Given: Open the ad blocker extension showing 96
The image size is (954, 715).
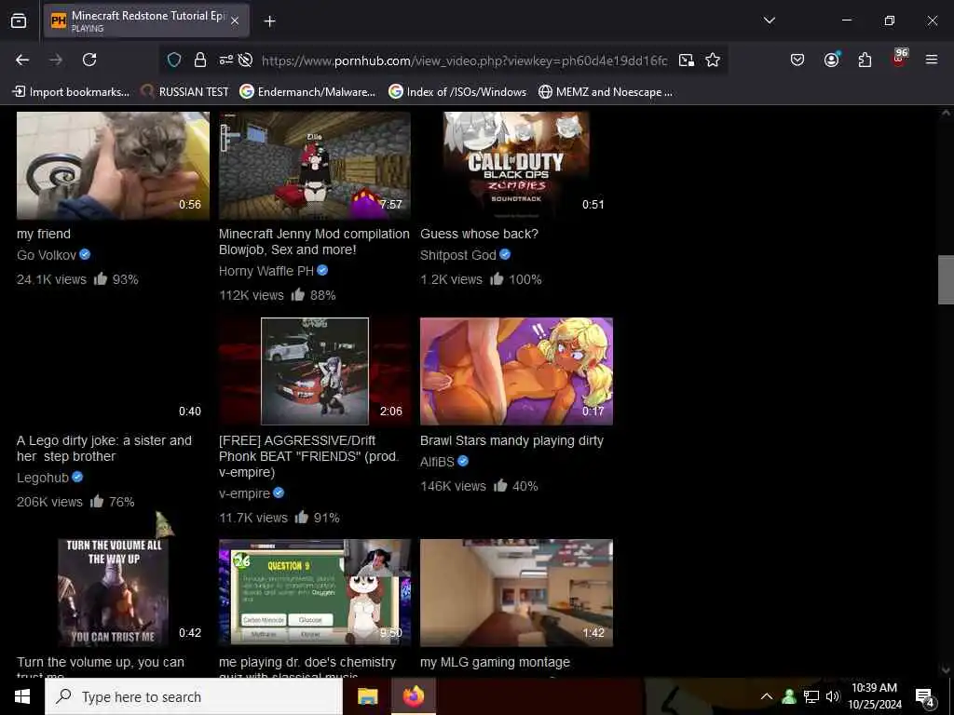Looking at the screenshot, I should click(x=899, y=58).
